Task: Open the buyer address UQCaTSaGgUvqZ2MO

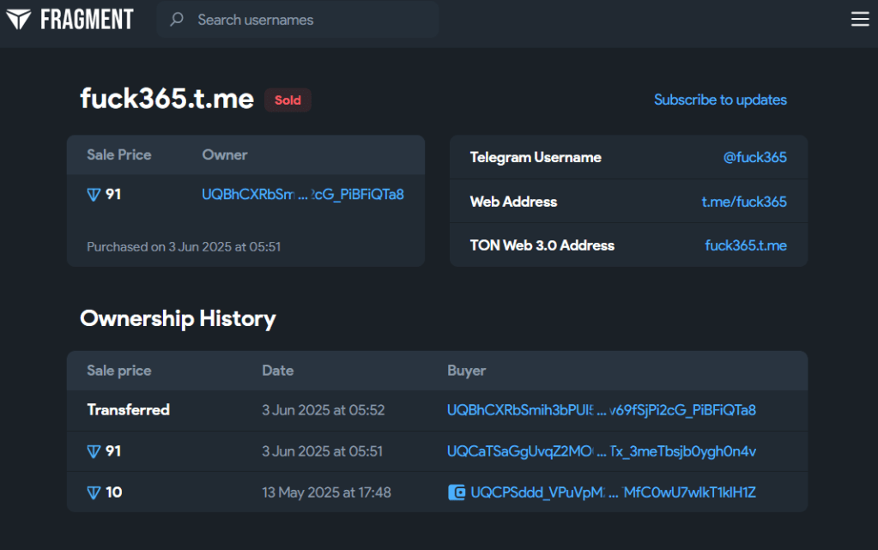Action: click(x=601, y=451)
